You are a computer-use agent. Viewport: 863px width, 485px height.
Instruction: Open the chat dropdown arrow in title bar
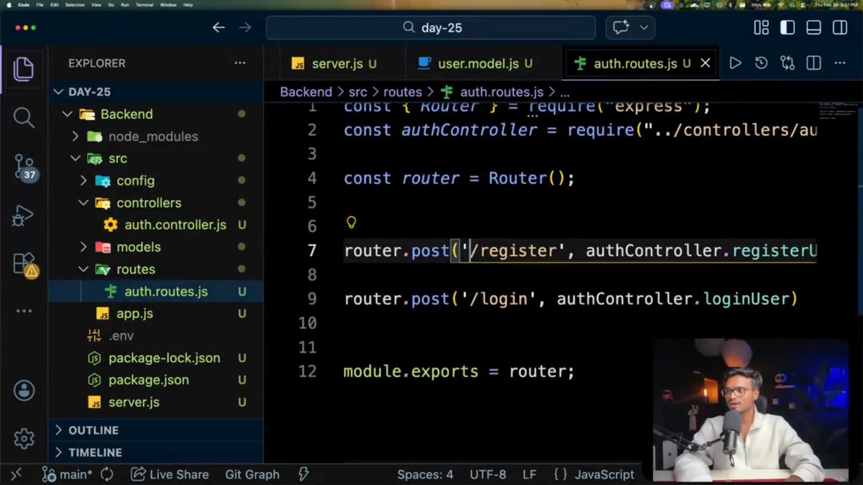tap(644, 28)
